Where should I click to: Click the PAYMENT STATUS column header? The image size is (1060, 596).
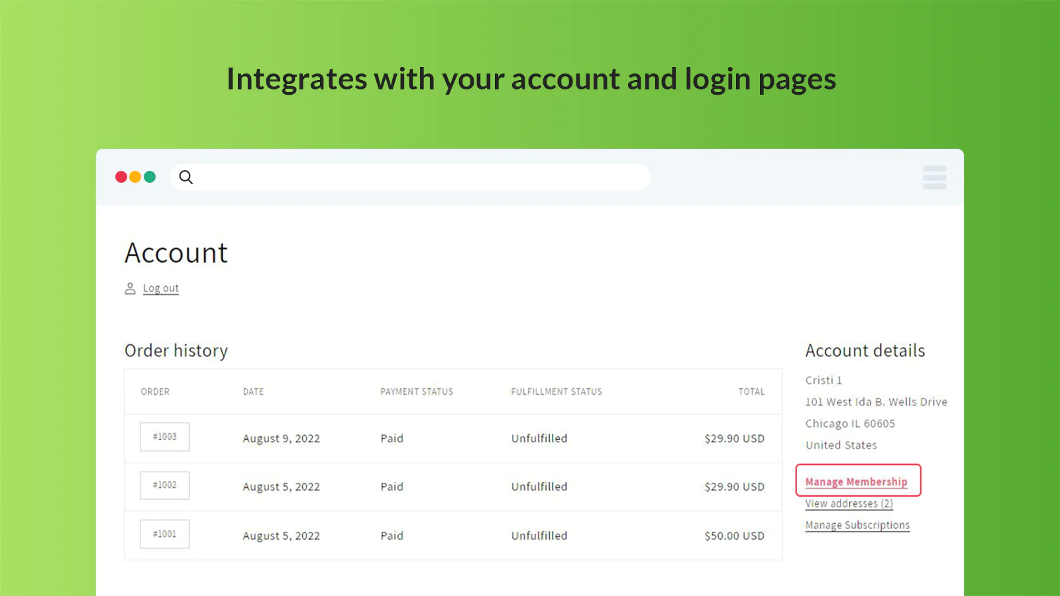(x=417, y=392)
